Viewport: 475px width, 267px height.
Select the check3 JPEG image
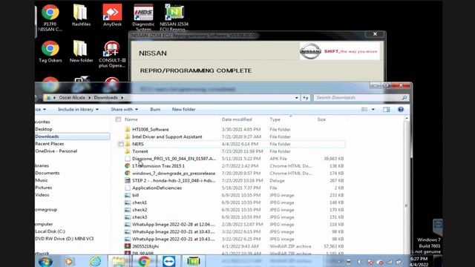140,217
